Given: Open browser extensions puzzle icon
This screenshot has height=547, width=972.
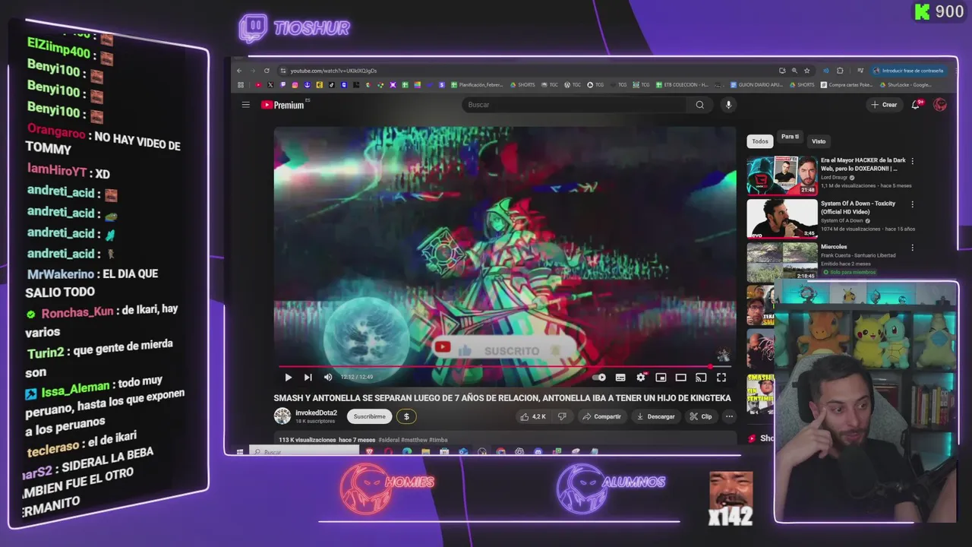Looking at the screenshot, I should pyautogui.click(x=840, y=71).
